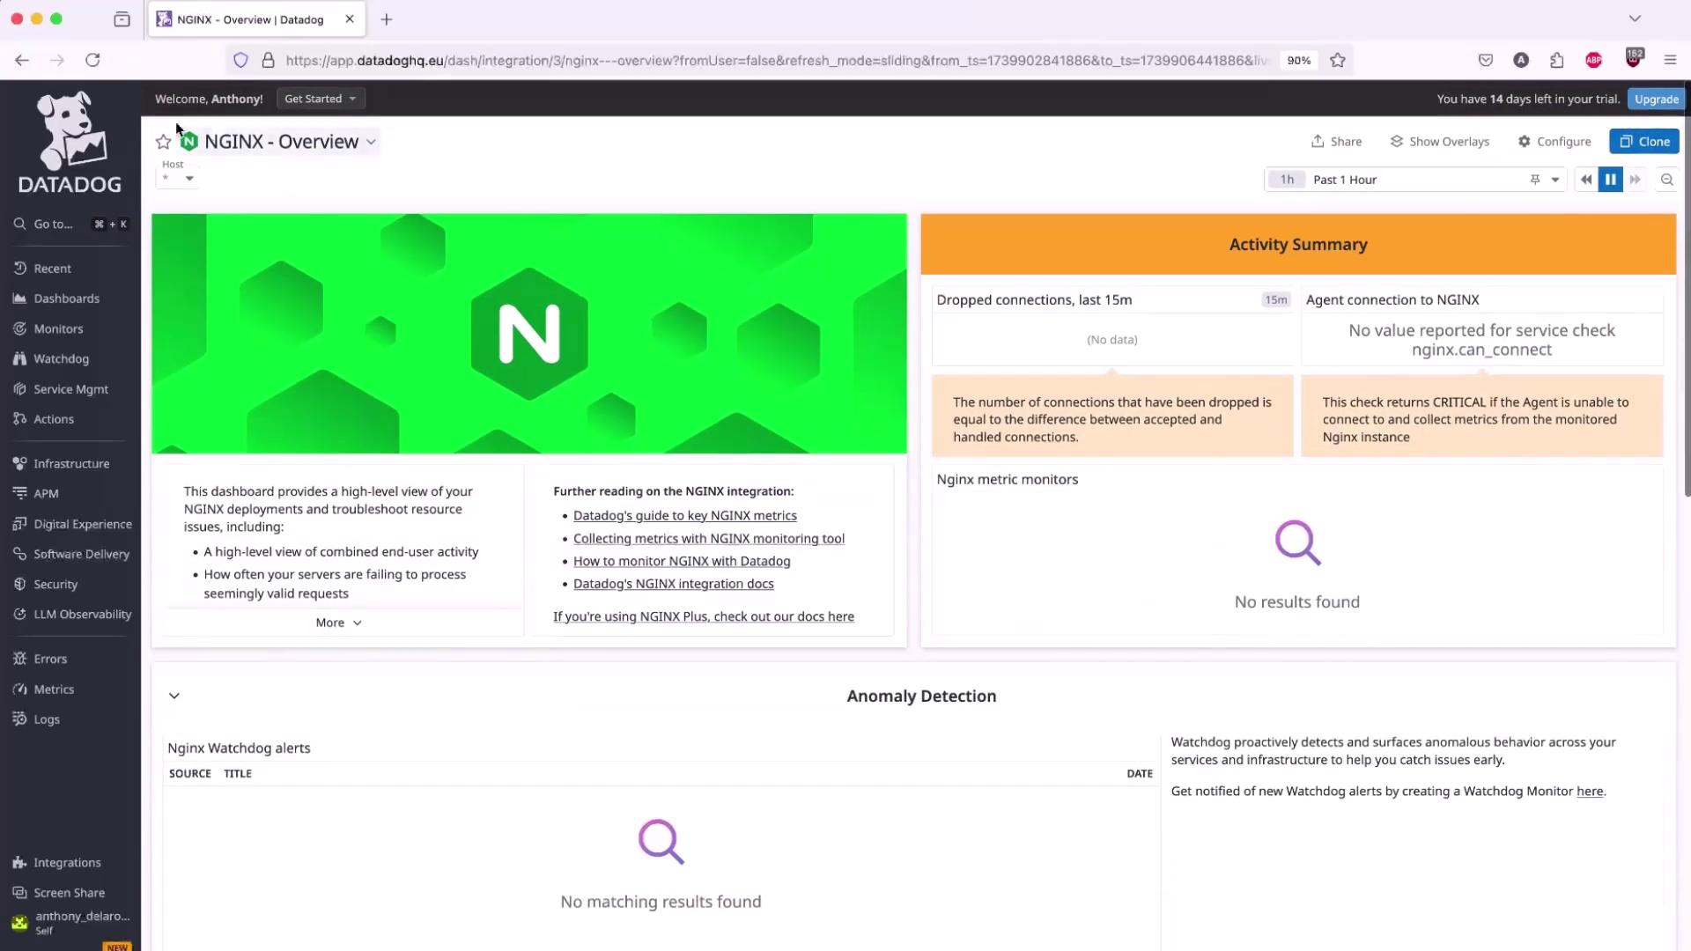Open Infrastructure section in sidebar
The image size is (1691, 951).
71,464
